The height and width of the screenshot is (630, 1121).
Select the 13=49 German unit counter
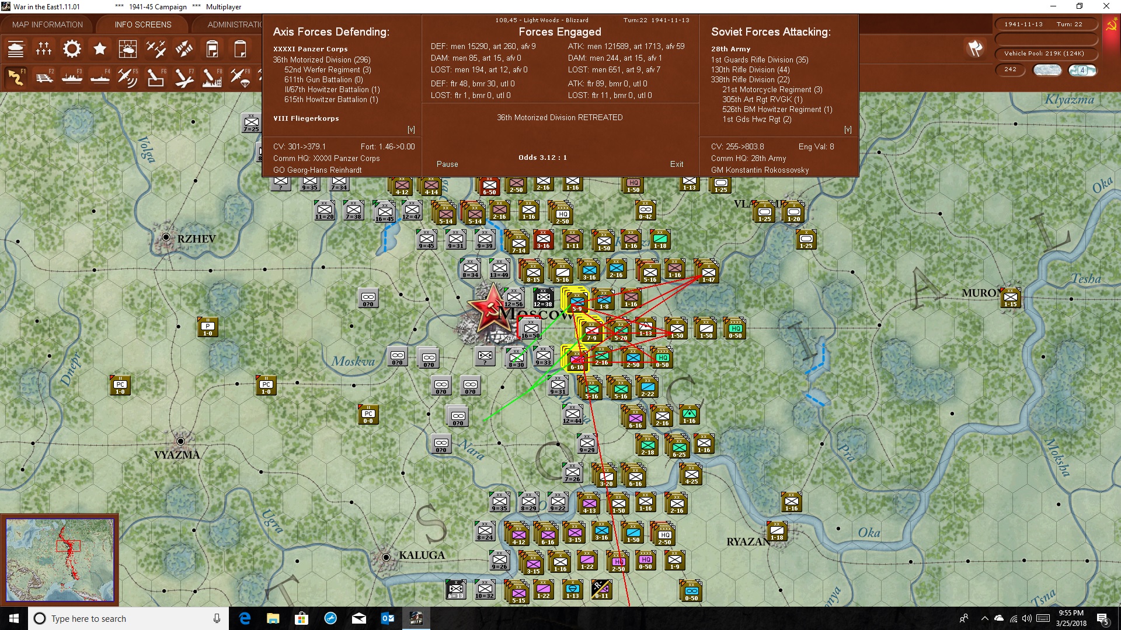(x=499, y=269)
